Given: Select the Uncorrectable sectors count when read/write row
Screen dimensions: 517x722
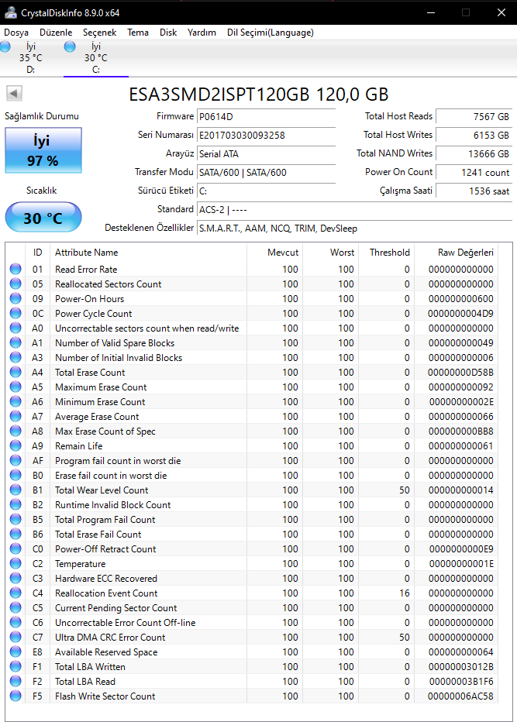Looking at the screenshot, I should pos(253,328).
